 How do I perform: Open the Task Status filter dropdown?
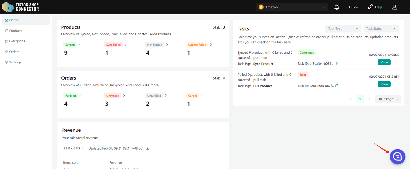pyautogui.click(x=381, y=29)
